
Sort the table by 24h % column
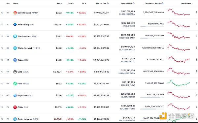click(x=71, y=3)
